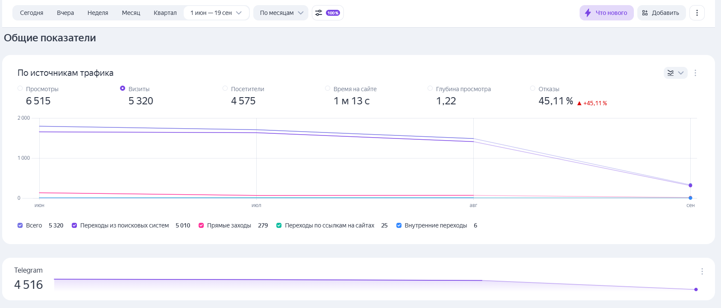The image size is (721, 308).
Task: Click the сен data point on Всего line
Action: pos(690,185)
